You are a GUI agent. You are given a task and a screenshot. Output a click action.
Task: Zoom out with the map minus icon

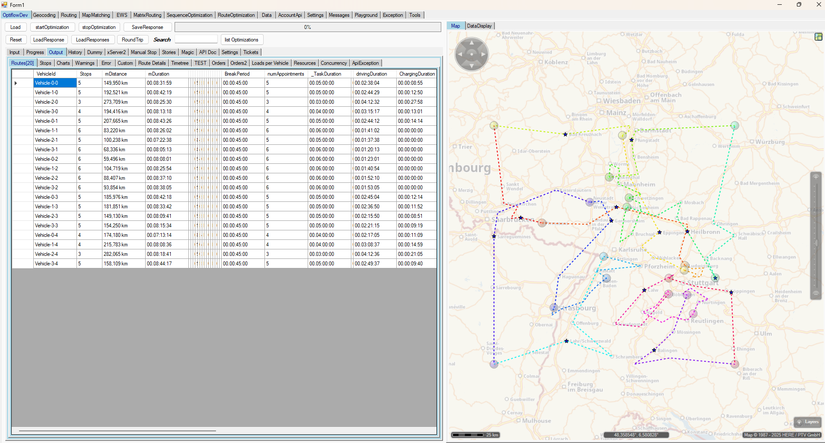[x=816, y=293]
